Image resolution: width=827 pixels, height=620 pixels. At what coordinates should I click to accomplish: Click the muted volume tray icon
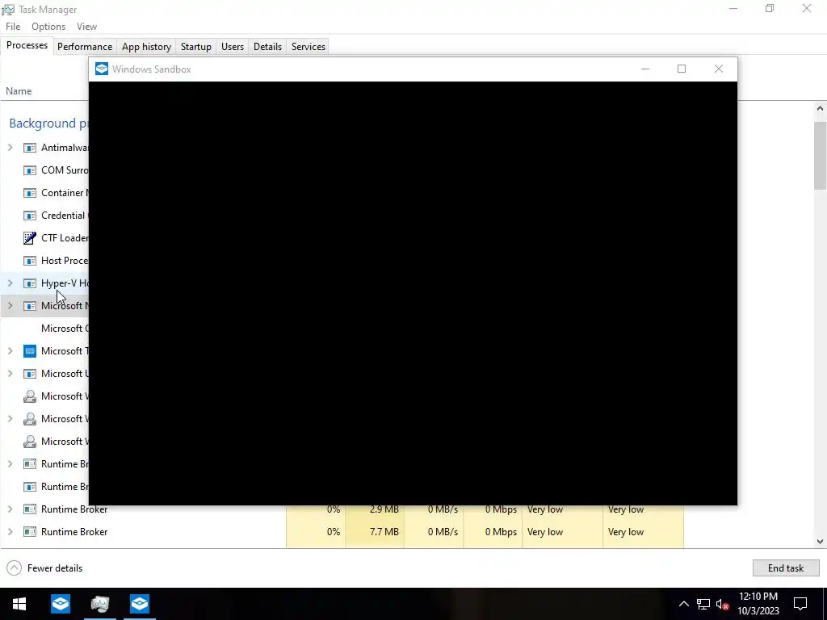pyautogui.click(x=723, y=604)
